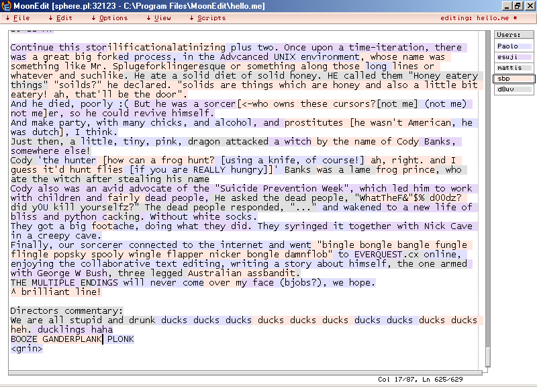Place cursor on the '<grin>' line

coord(27,349)
